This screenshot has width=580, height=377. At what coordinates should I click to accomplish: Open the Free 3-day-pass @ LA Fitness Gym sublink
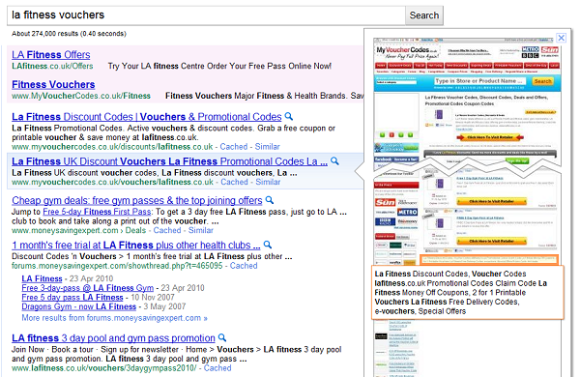pos(88,288)
